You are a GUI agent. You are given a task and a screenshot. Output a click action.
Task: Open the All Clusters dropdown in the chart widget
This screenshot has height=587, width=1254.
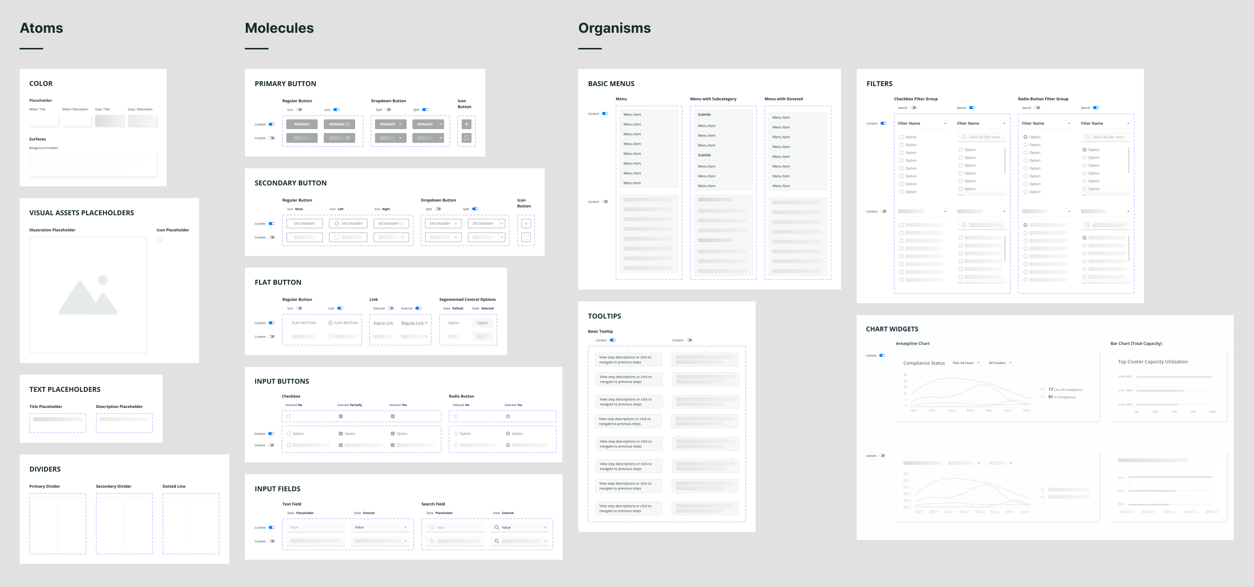pyautogui.click(x=999, y=362)
